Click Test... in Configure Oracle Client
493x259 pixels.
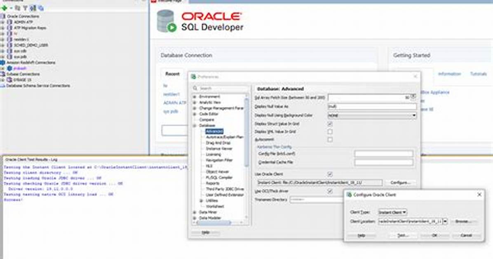[403, 235]
